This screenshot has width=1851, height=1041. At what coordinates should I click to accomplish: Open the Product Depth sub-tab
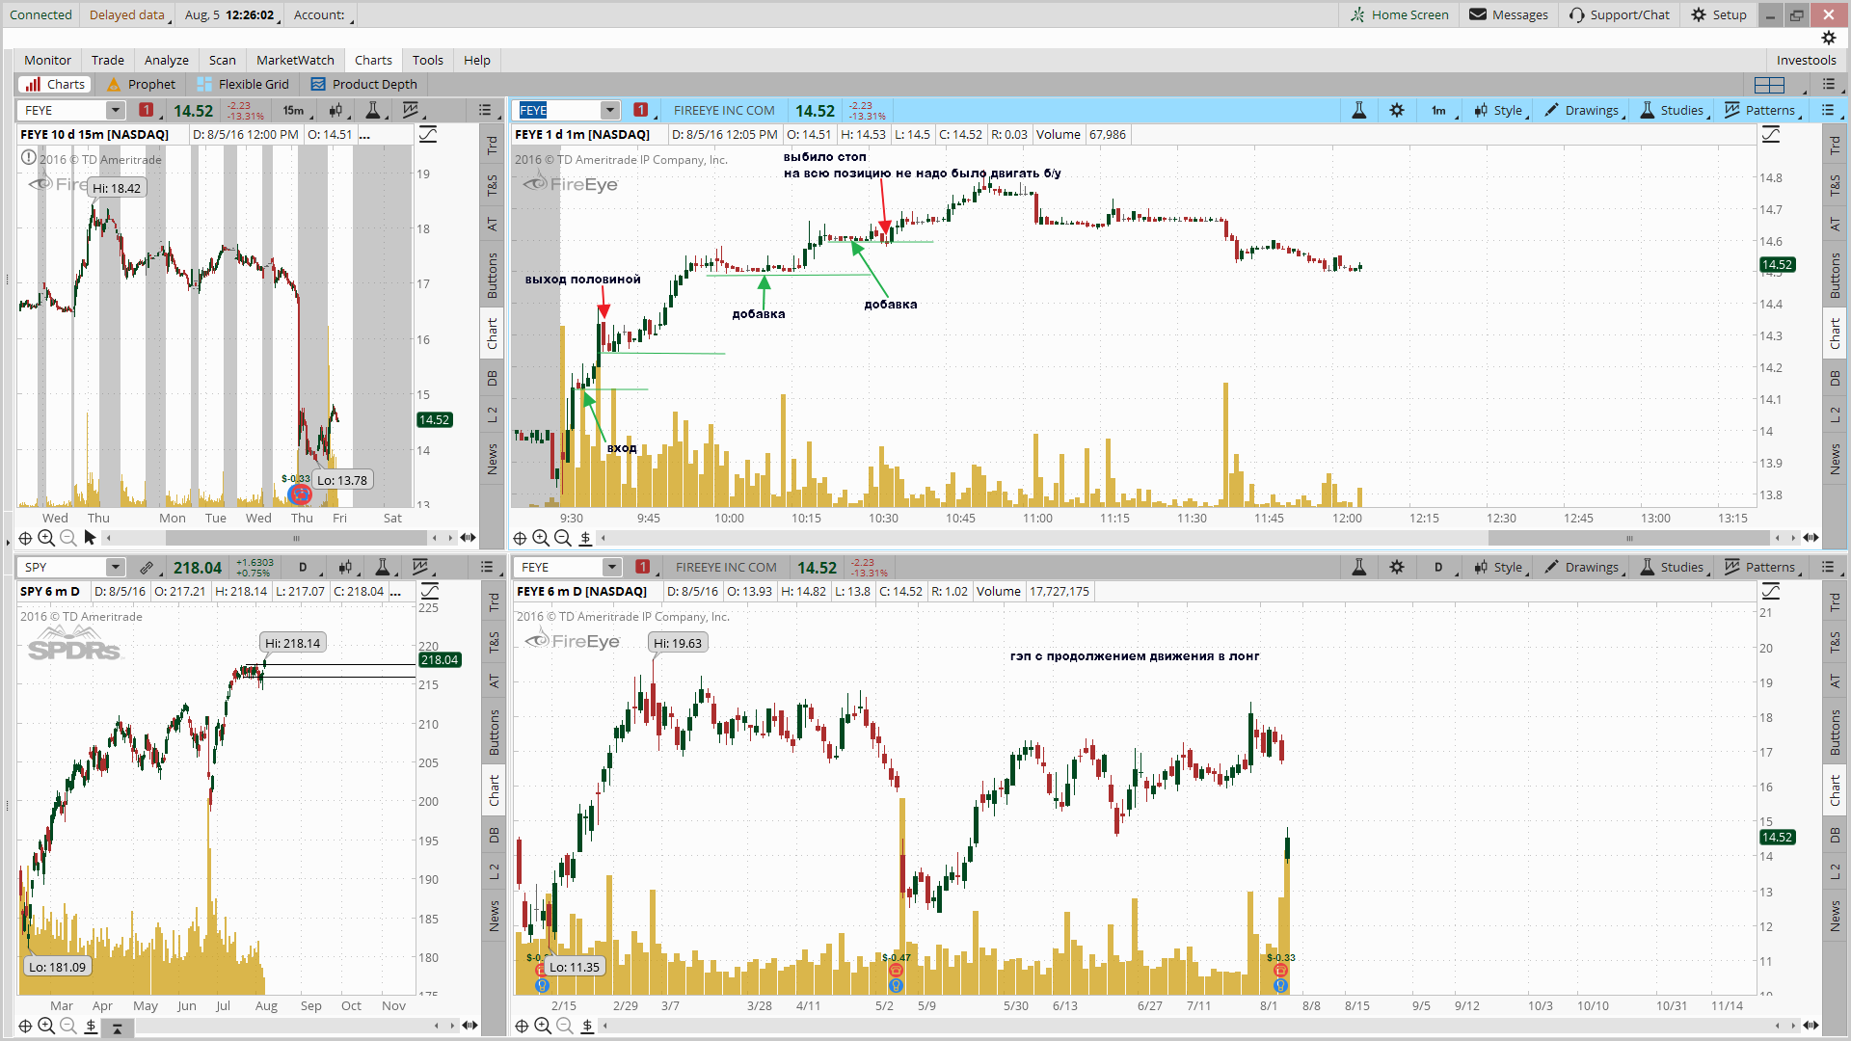tap(364, 84)
